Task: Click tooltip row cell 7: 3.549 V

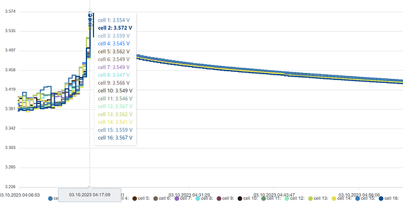Action: pos(114,67)
